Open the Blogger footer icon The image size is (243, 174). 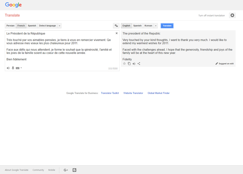pos(74,170)
